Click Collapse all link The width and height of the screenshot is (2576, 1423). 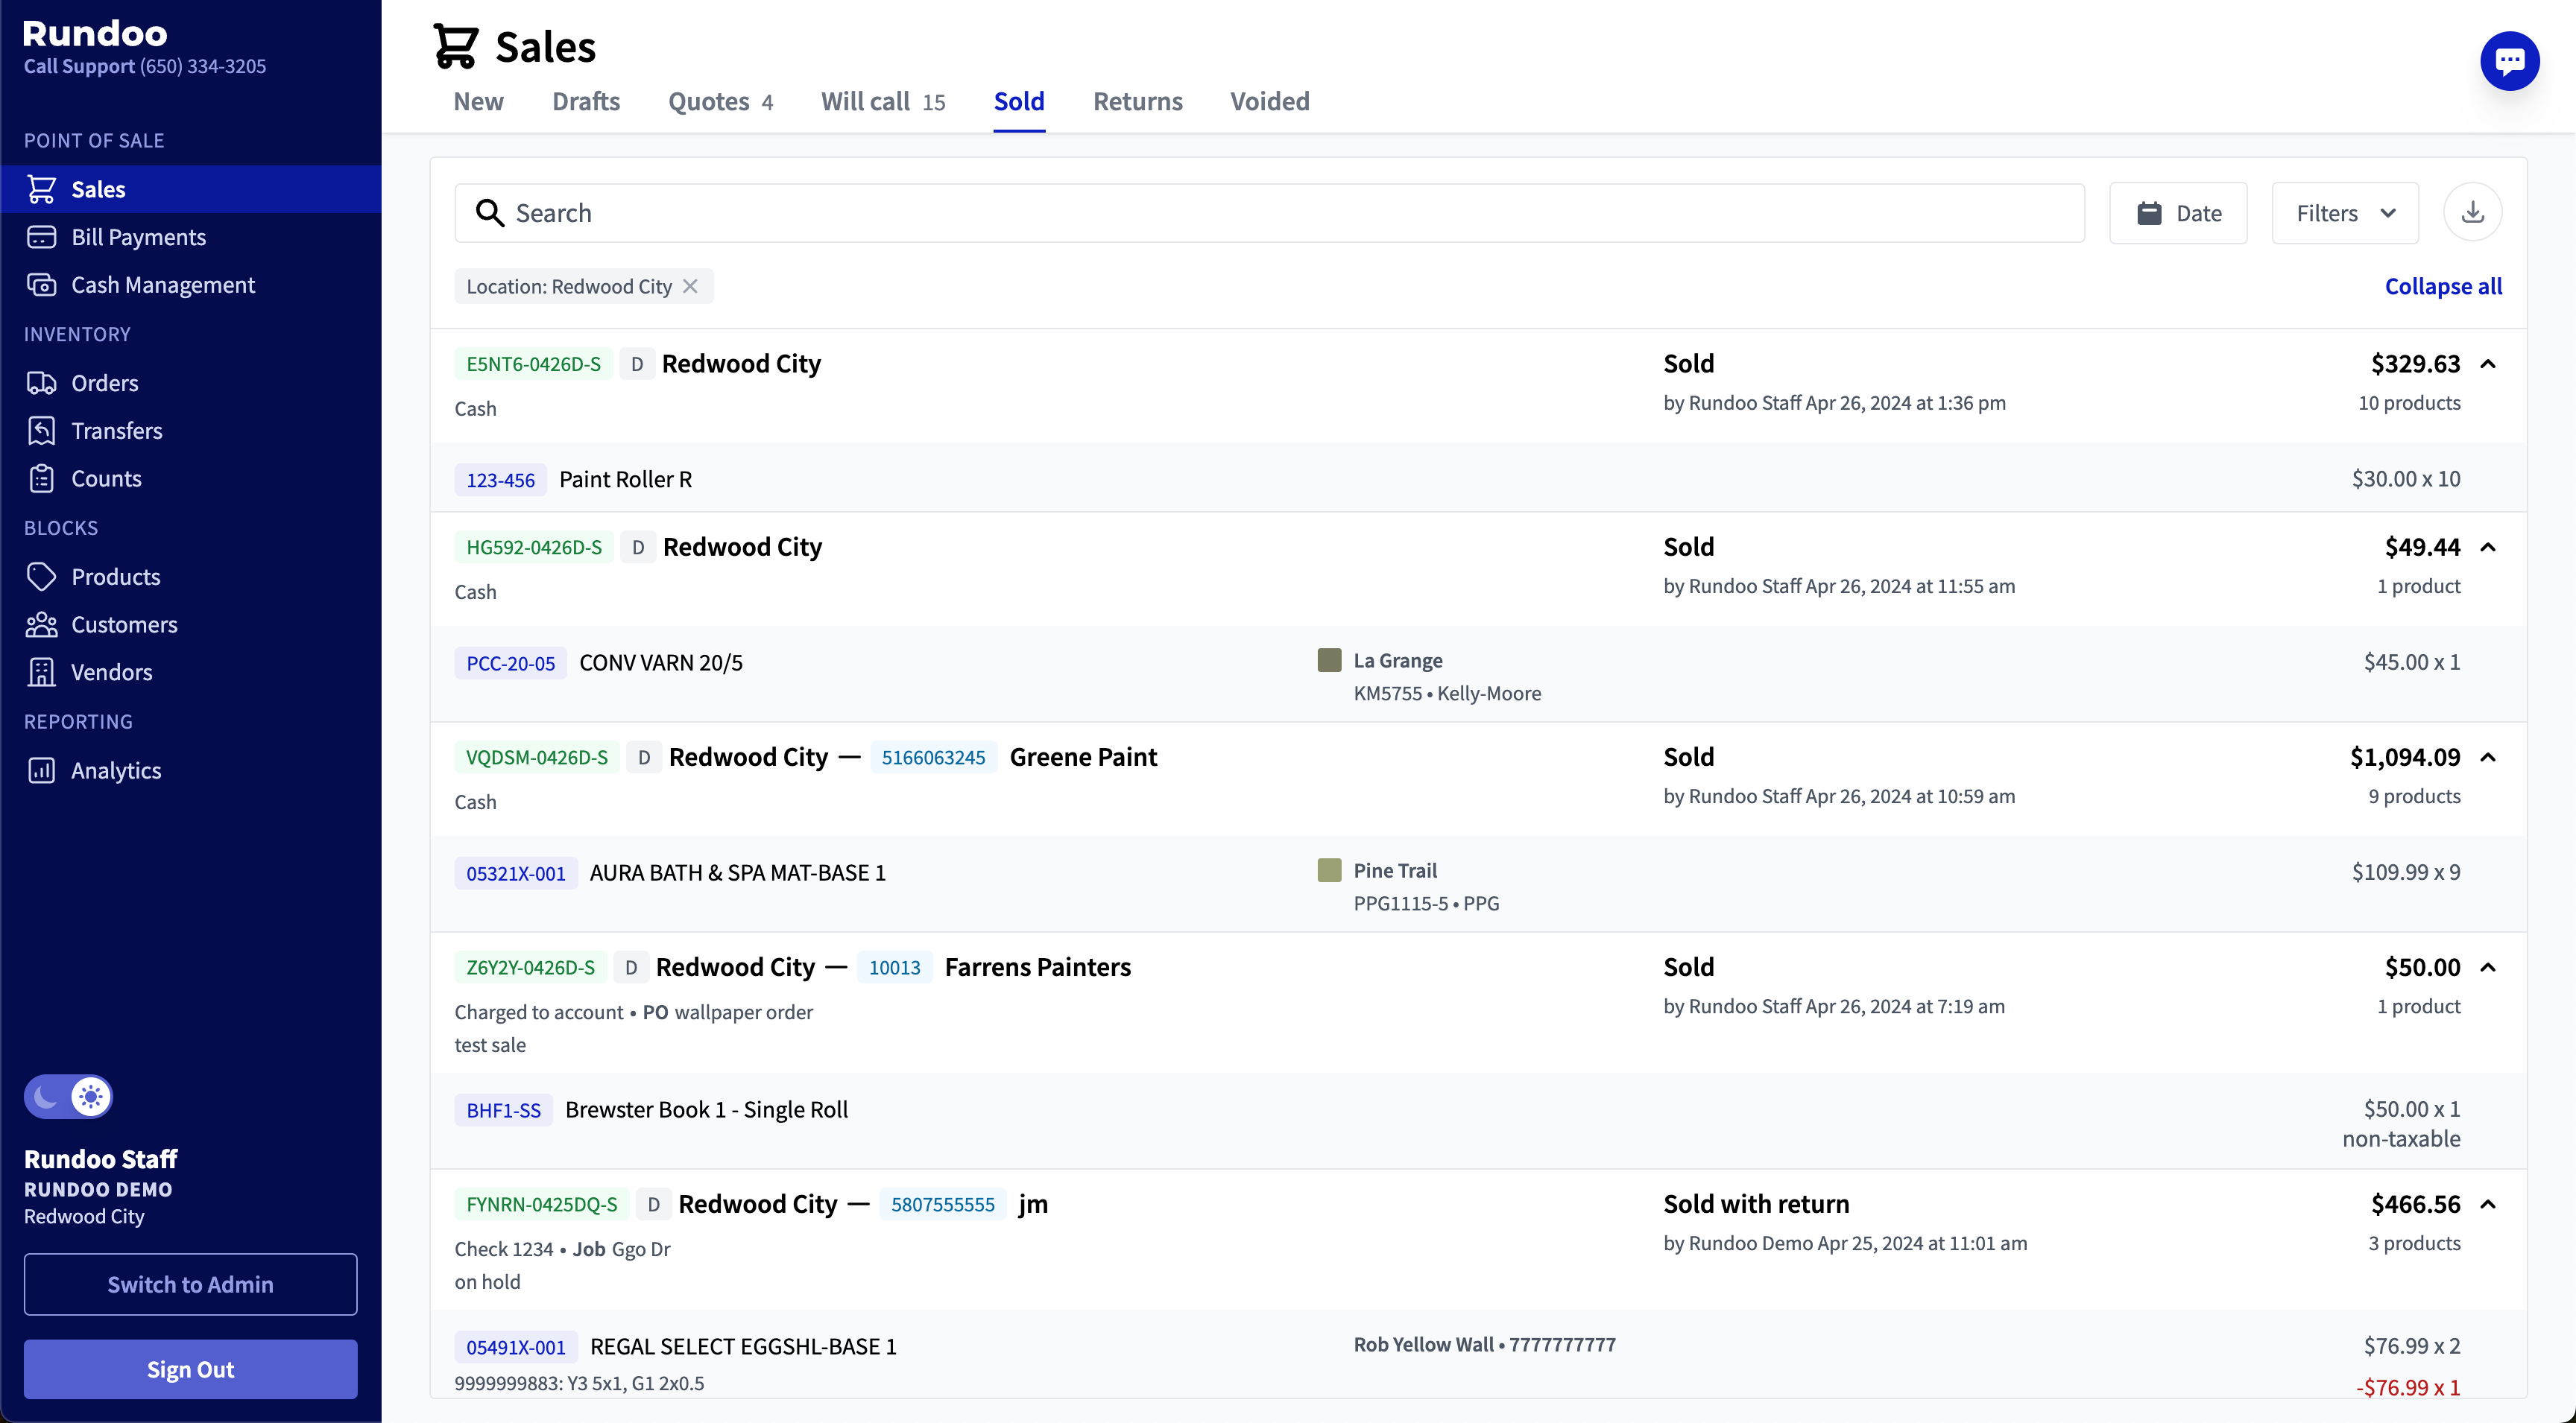(x=2443, y=287)
